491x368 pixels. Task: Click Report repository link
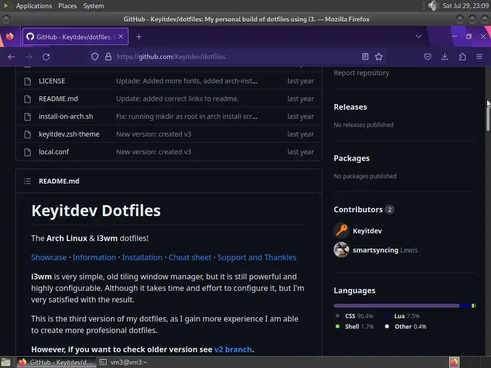(362, 73)
